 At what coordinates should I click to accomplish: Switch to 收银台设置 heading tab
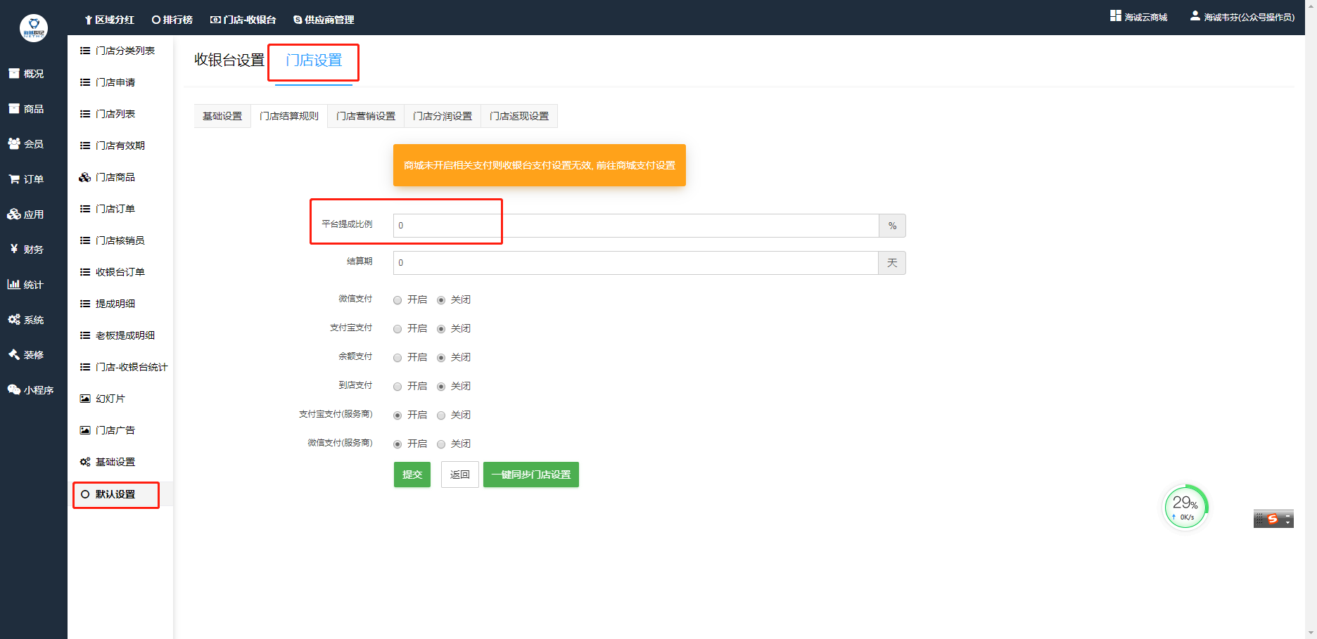click(x=229, y=60)
